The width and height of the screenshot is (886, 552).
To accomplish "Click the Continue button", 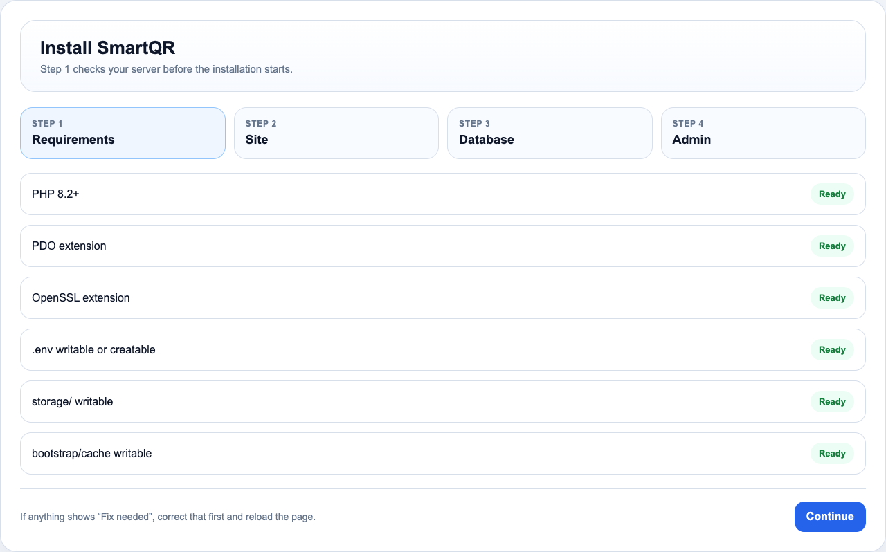I will 830,517.
